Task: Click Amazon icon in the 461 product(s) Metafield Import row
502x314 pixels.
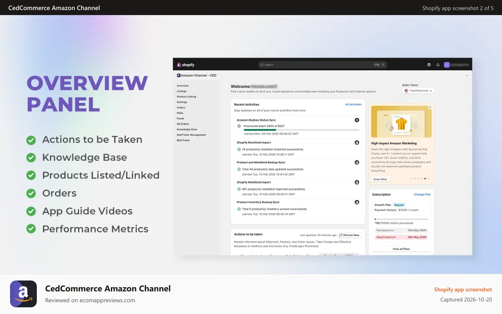Action: [357, 183]
